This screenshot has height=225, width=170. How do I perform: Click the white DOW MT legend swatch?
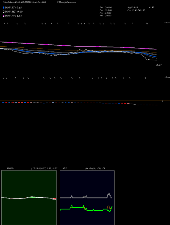point(3,12)
